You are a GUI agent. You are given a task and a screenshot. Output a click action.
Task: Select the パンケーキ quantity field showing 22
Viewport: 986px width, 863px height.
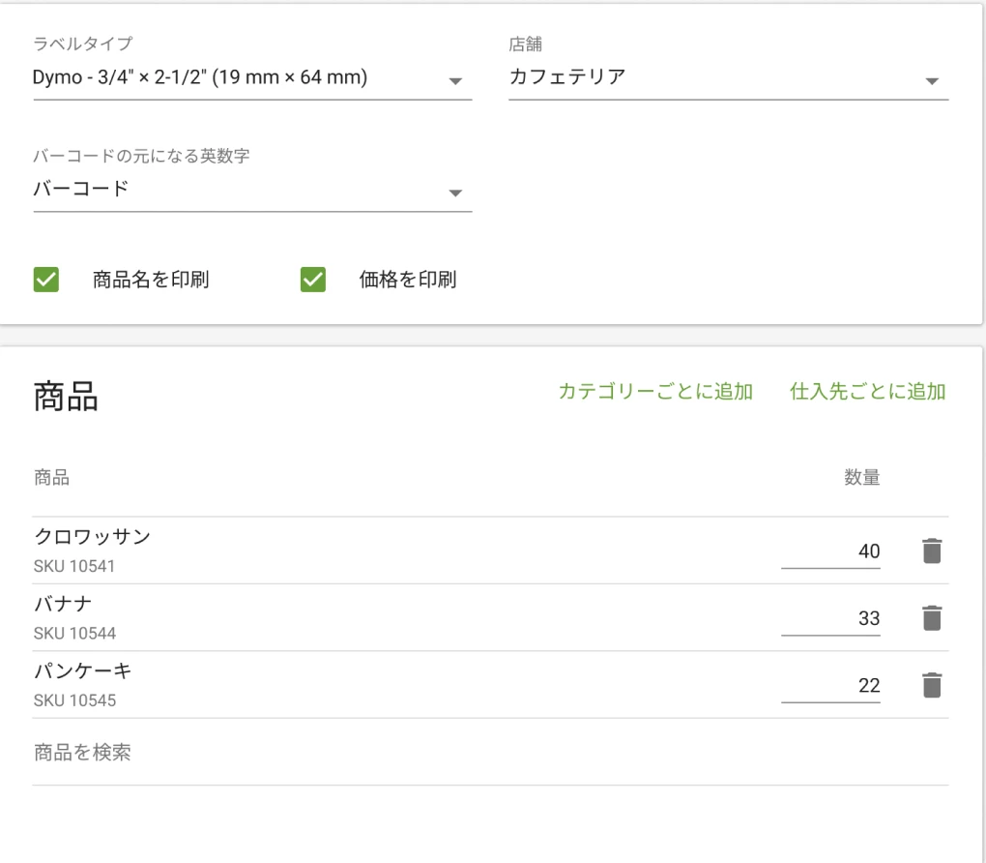point(831,685)
